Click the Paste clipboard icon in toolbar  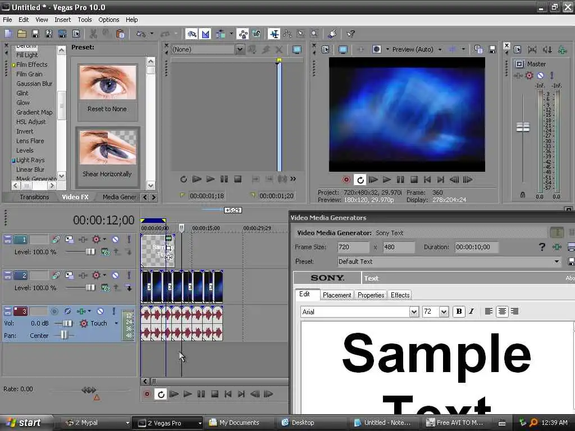pos(120,34)
